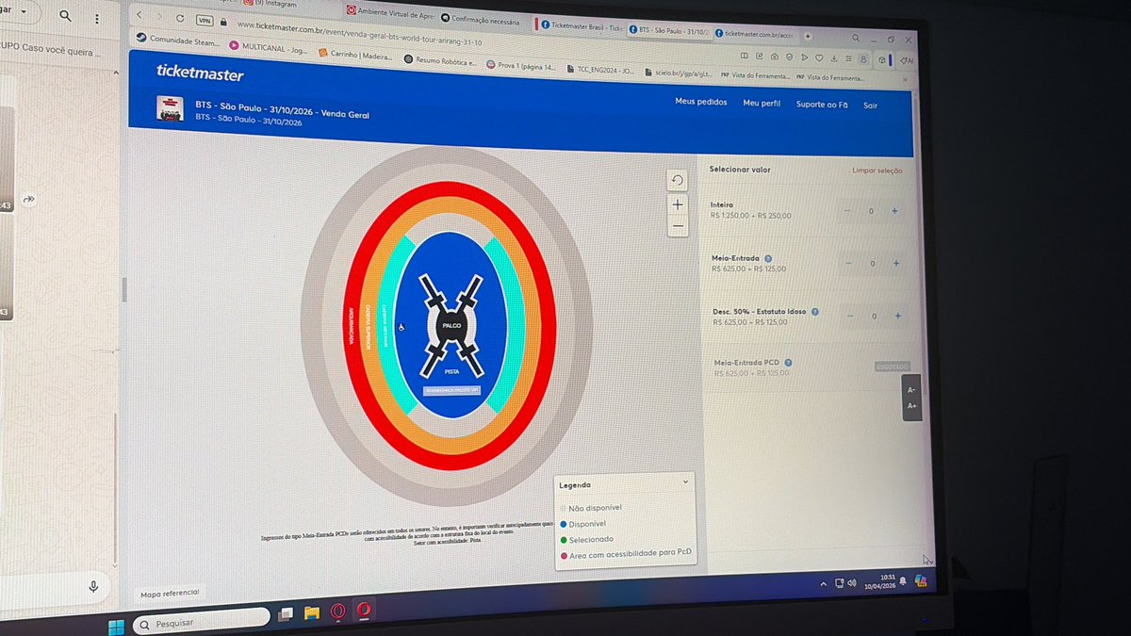This screenshot has height=636, width=1131.
Task: Increase Estatuto Idoso ticket quantity
Action: [x=897, y=317]
